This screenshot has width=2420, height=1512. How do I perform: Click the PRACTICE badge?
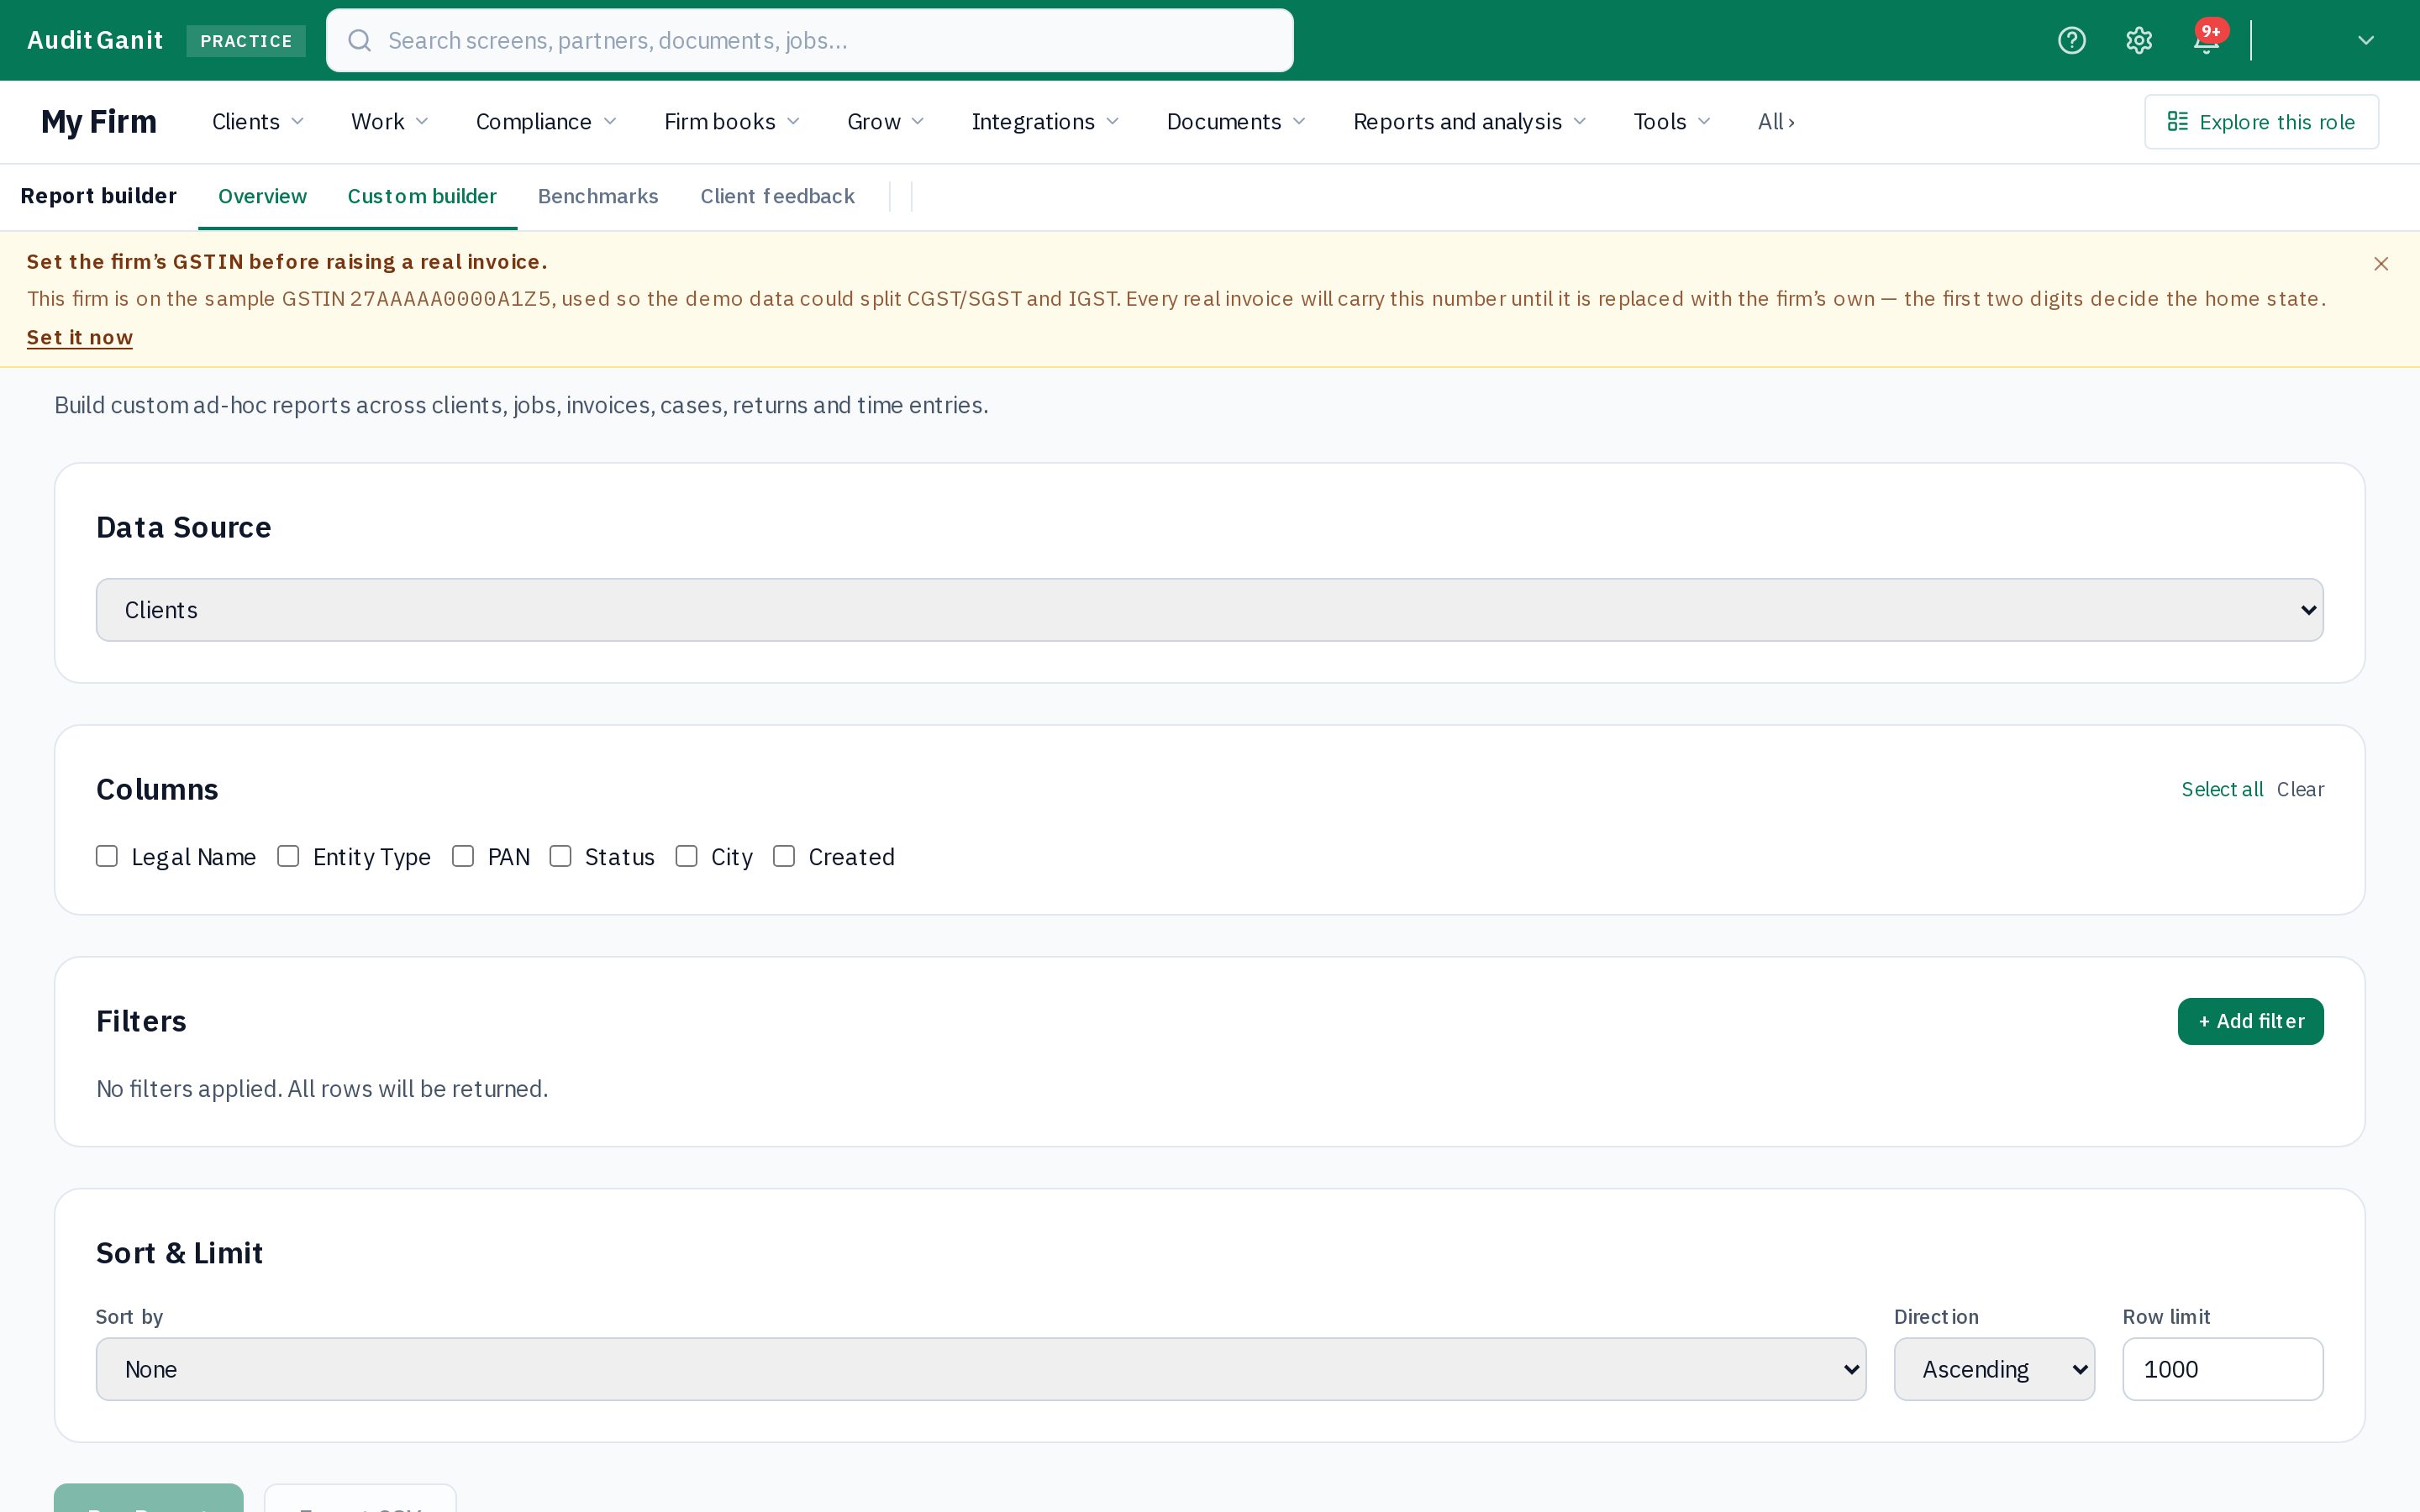click(x=246, y=41)
